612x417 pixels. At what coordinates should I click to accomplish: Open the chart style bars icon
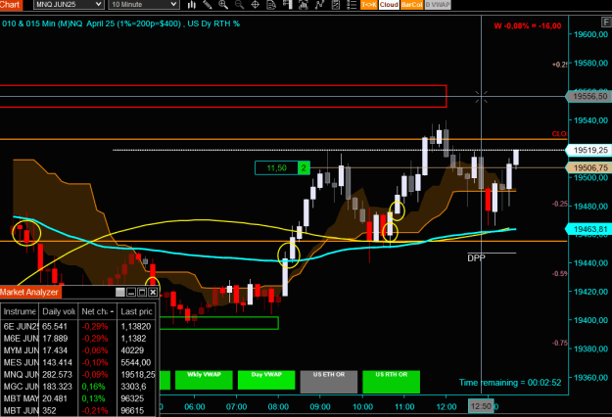[x=191, y=4]
